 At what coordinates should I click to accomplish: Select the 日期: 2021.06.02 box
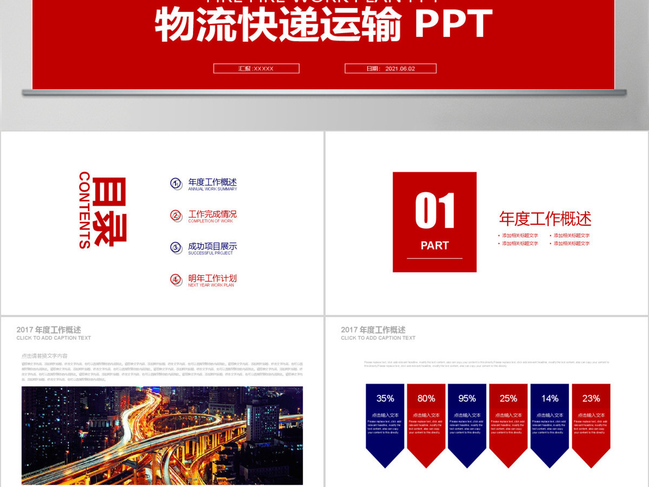[390, 68]
